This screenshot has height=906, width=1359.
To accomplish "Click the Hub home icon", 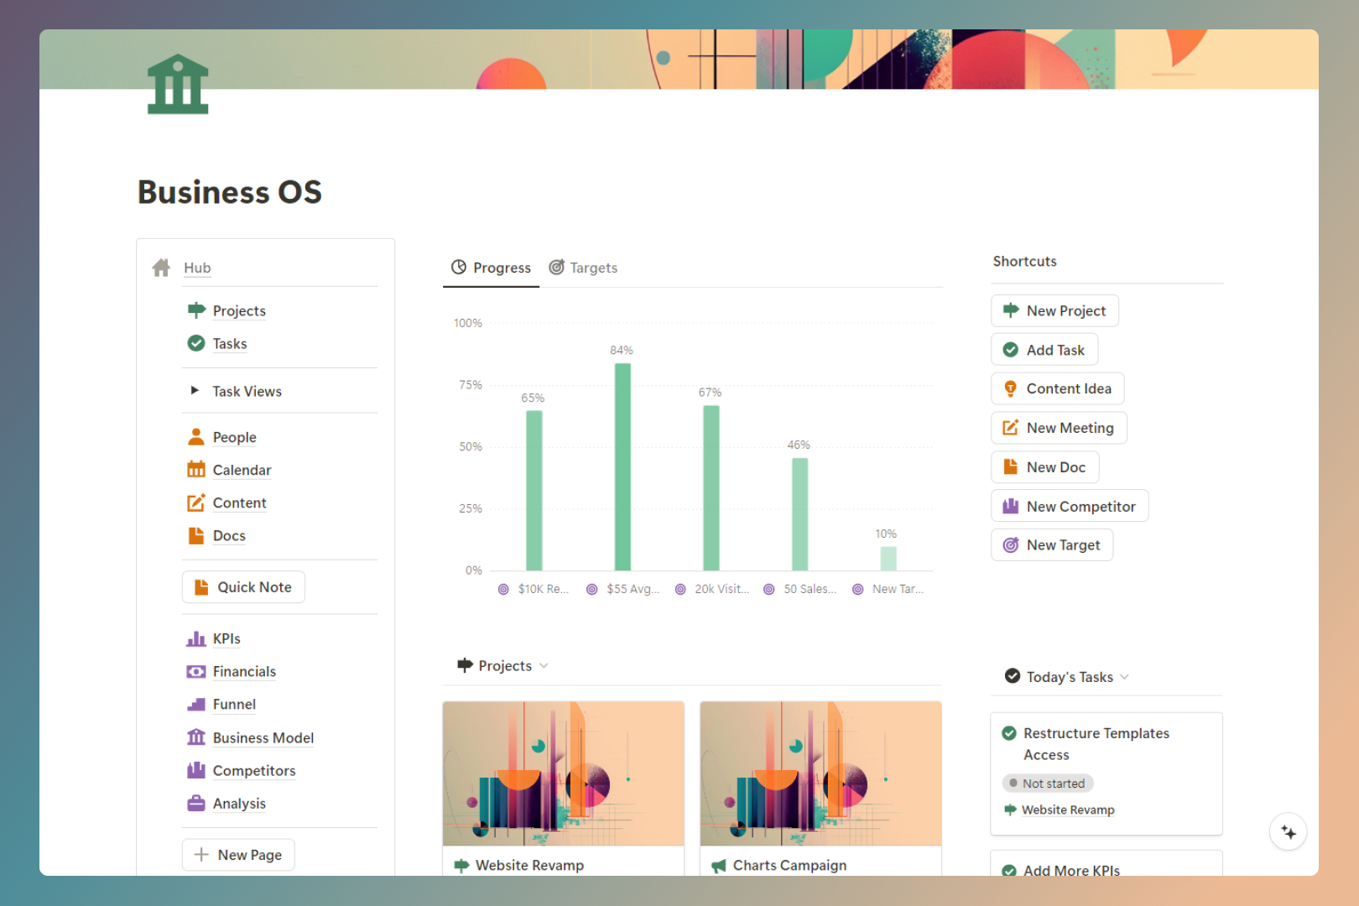I will [161, 268].
